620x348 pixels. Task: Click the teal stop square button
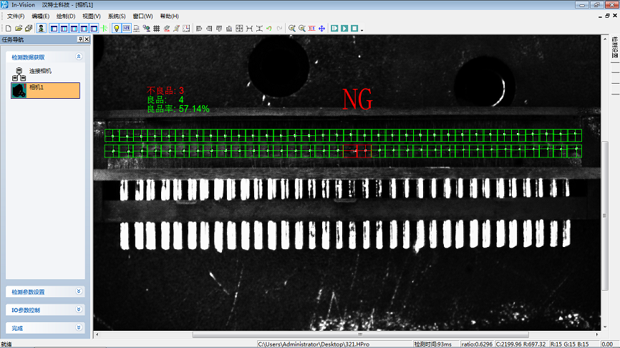click(x=354, y=28)
